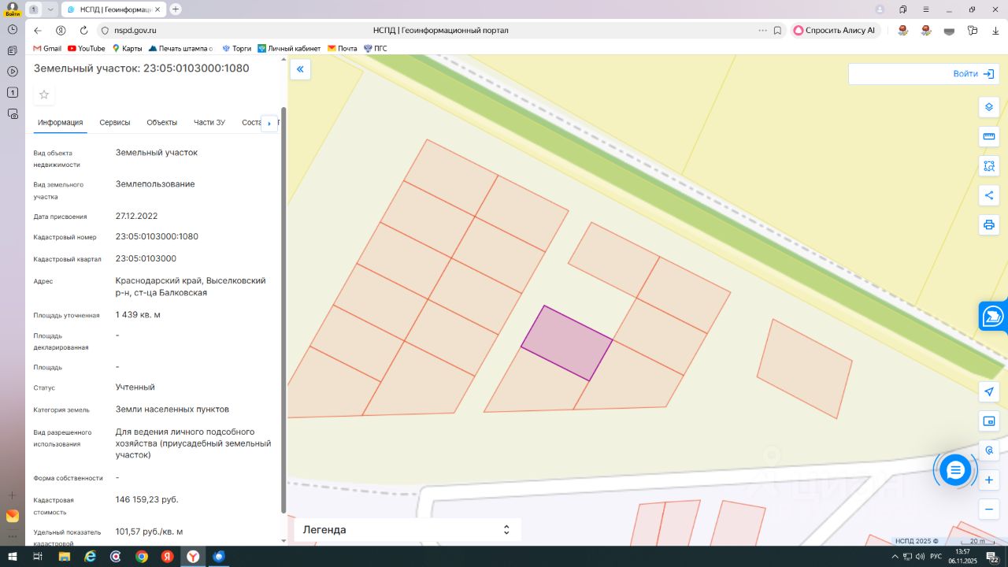This screenshot has height=567, width=1008.
Task: Open YouTube bookmark
Action: [87, 49]
